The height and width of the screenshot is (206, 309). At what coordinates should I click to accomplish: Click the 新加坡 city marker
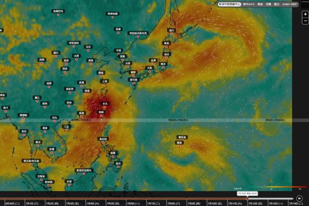pyautogui.click(x=48, y=182)
